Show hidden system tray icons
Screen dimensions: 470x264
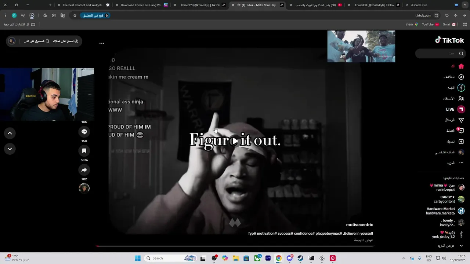click(404, 258)
